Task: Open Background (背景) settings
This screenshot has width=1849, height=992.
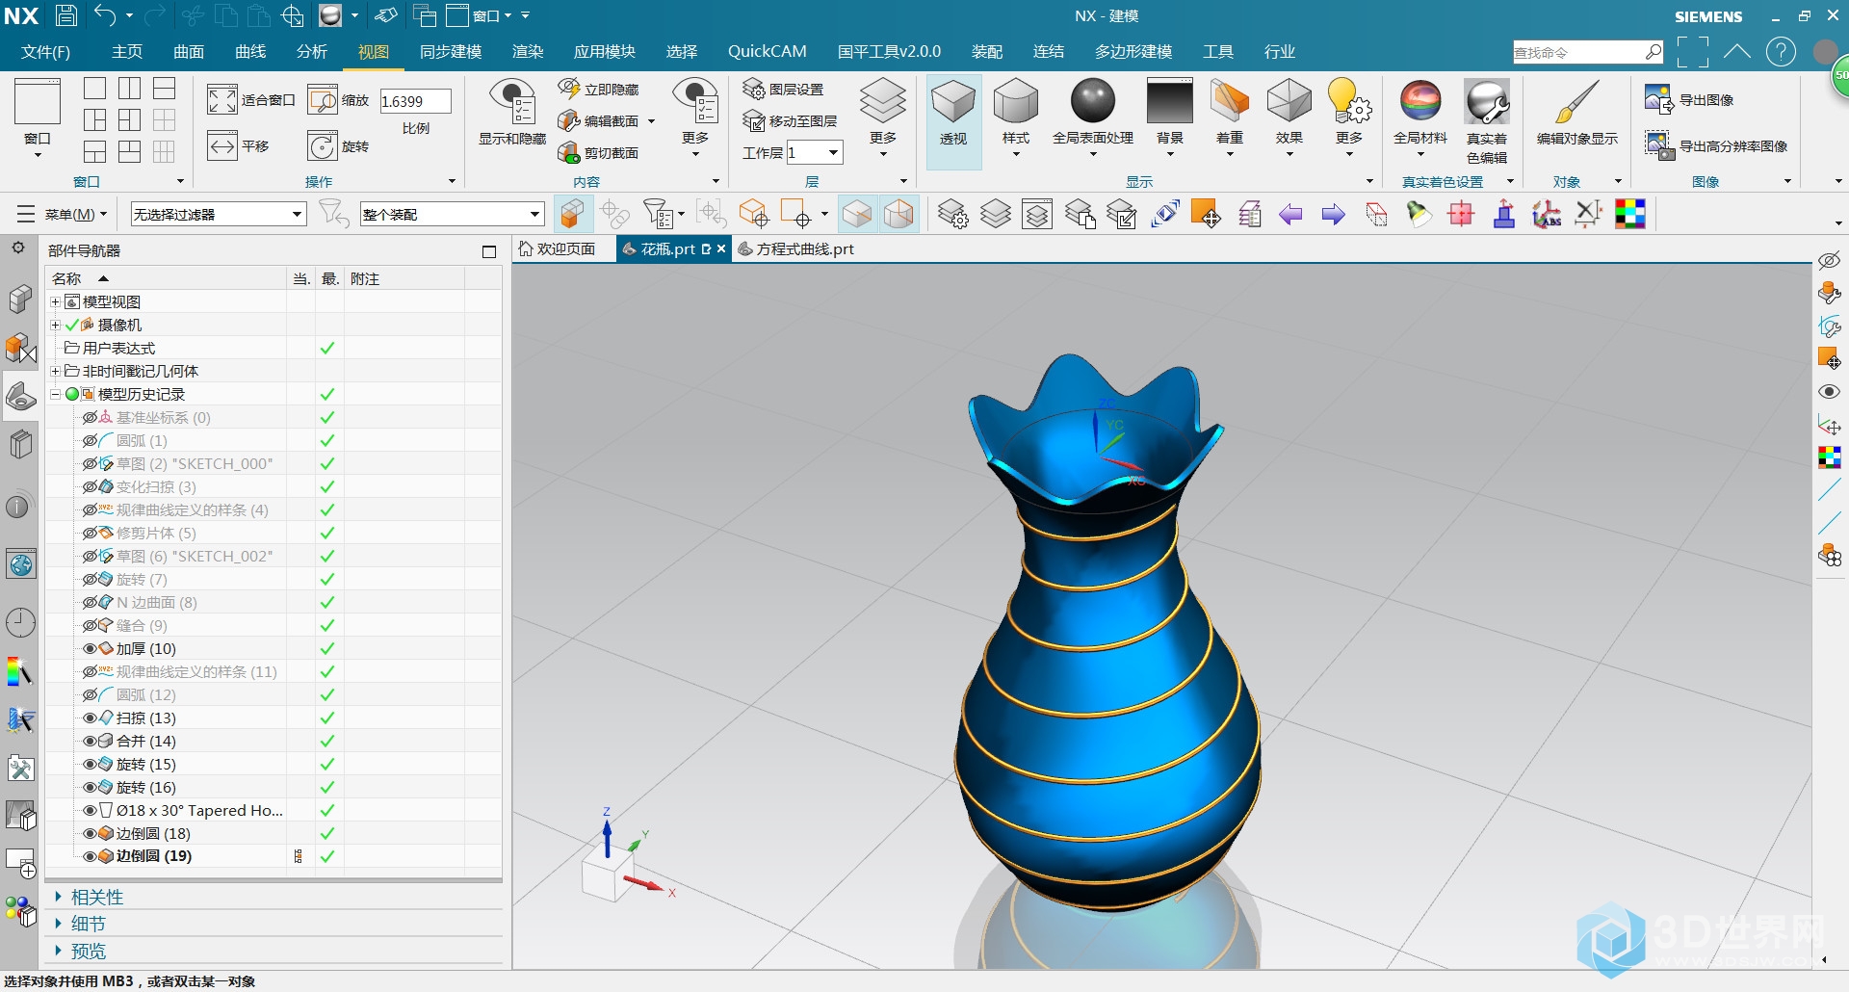Action: (x=1170, y=117)
